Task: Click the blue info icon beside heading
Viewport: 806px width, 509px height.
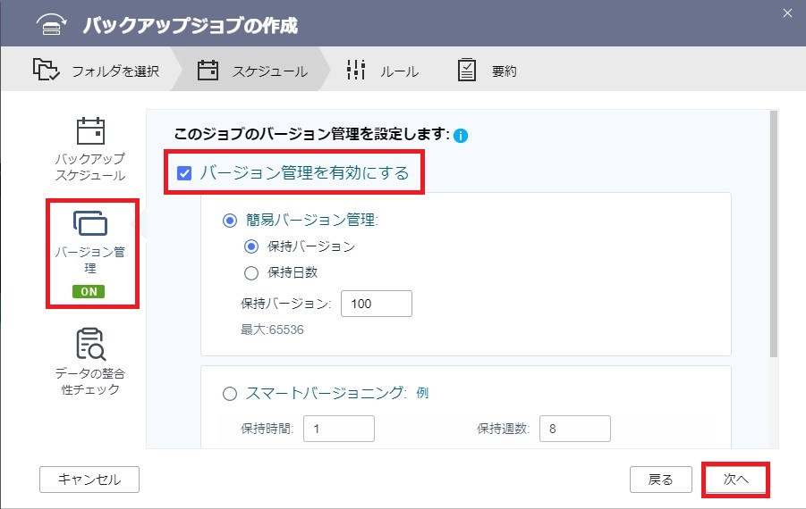Action: (461, 136)
